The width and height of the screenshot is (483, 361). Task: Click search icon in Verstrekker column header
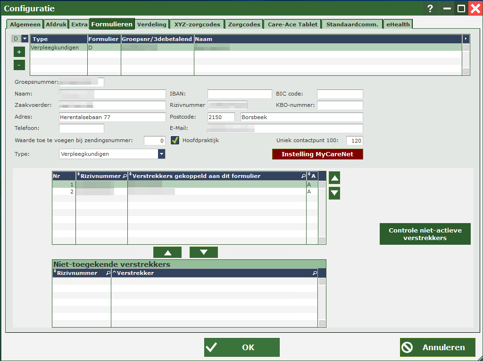pos(315,273)
